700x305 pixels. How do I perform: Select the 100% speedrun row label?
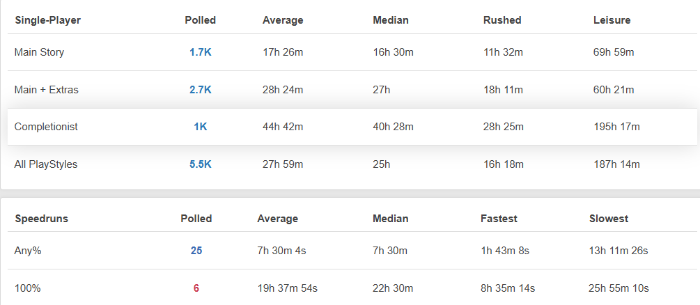point(28,288)
